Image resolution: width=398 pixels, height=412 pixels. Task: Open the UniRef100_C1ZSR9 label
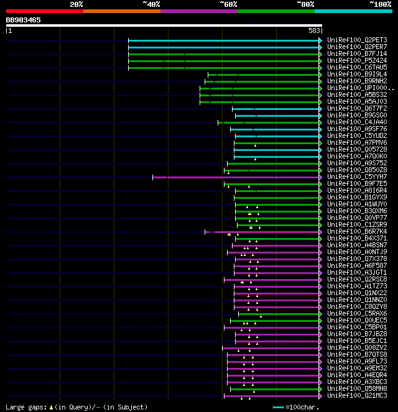point(357,224)
